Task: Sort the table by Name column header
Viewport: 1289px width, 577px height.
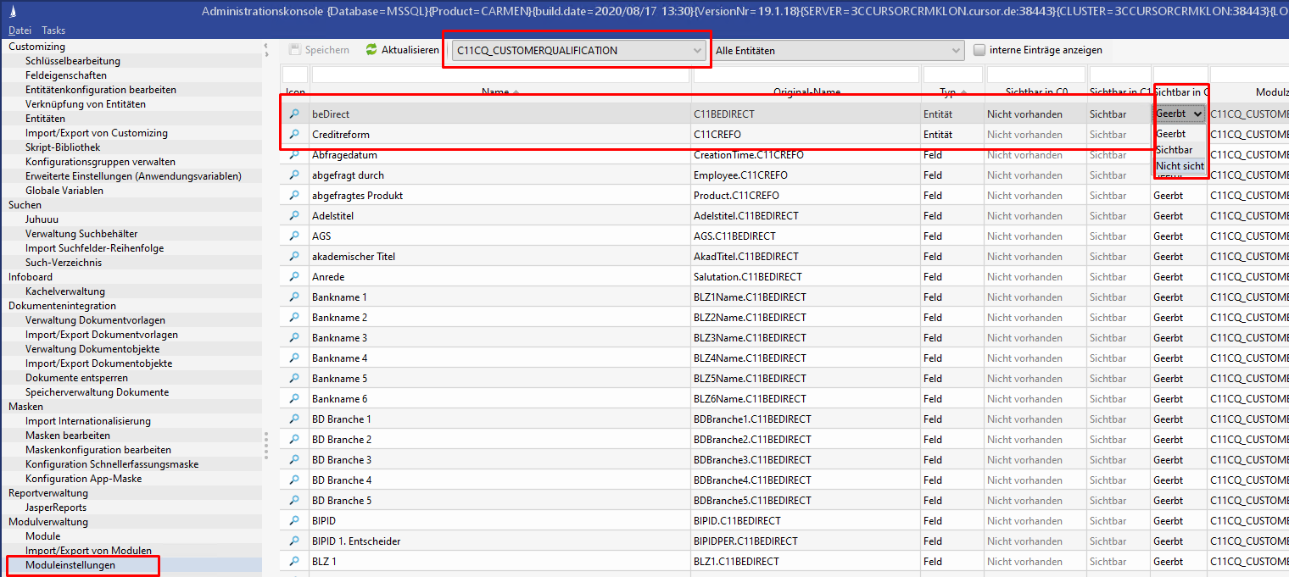Action: click(499, 92)
